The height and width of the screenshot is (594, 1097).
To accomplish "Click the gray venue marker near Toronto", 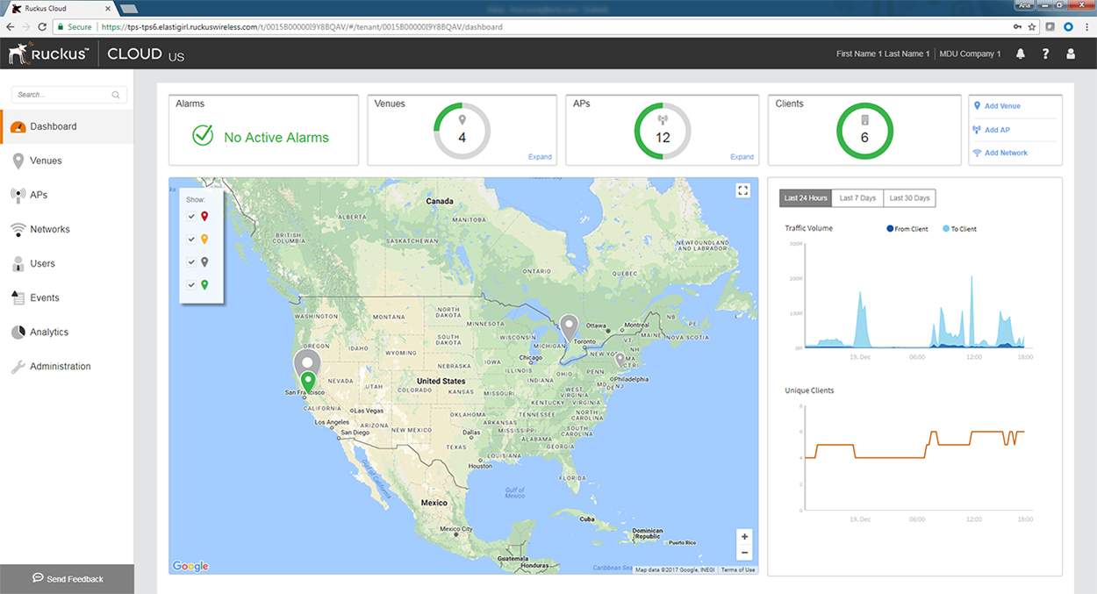I will click(x=570, y=326).
